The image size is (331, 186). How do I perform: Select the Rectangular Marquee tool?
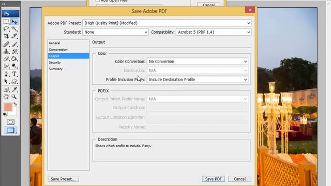point(6,22)
